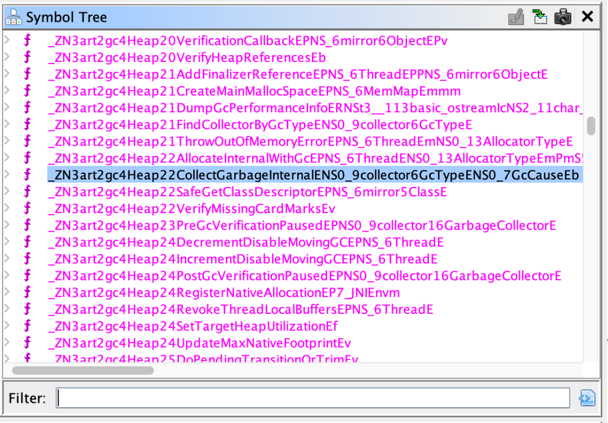This screenshot has width=608, height=423.
Task: Select the Heap24PostGcVerificationPaused symbol name
Action: 305,276
